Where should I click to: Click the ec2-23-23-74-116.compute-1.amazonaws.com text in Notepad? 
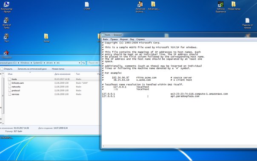199,94
